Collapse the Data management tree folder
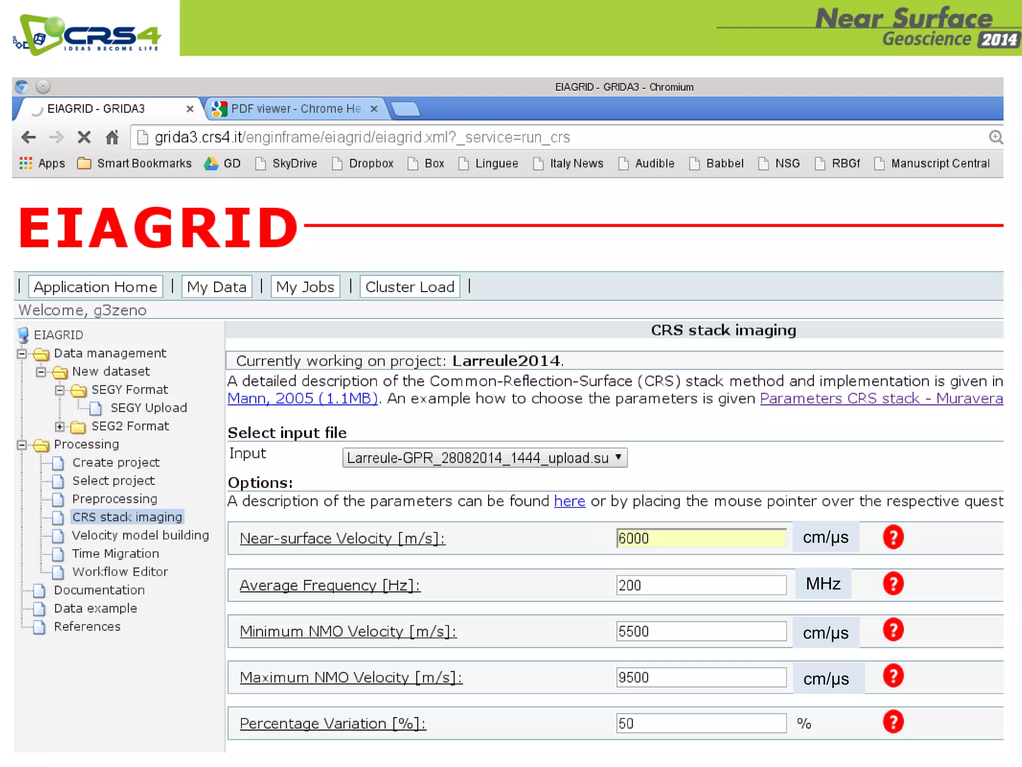Viewport: 1022px width, 767px height. click(22, 354)
